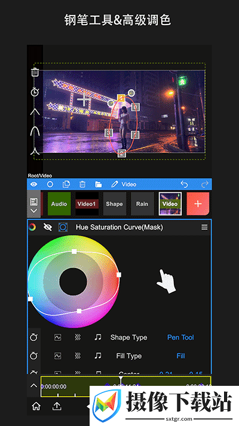The width and height of the screenshot is (239, 426).
Task: Click the trash icon beside the video preview
Action: [x=35, y=72]
